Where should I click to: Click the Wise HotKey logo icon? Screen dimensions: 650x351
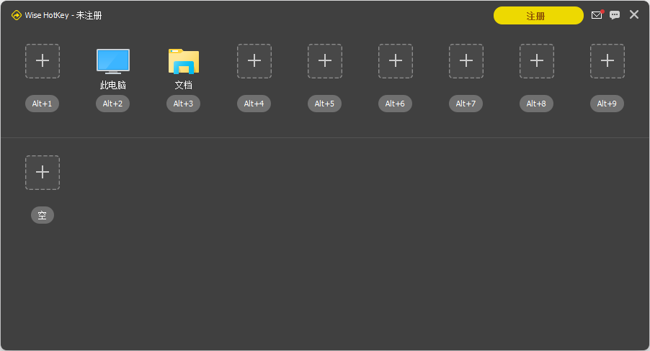[x=16, y=15]
